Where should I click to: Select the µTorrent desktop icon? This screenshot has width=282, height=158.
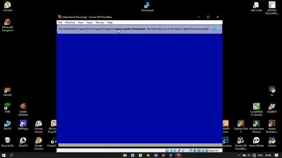pyautogui.click(x=7, y=7)
